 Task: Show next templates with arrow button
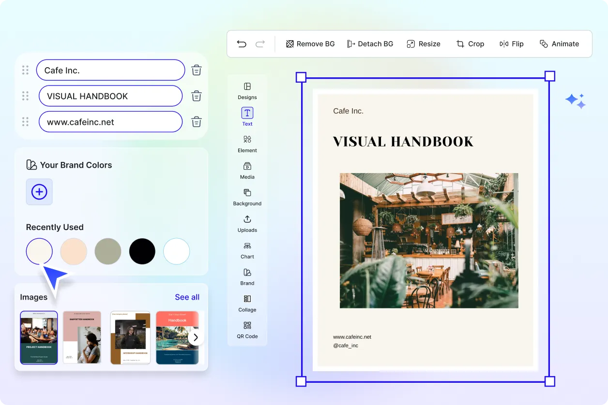[196, 337]
